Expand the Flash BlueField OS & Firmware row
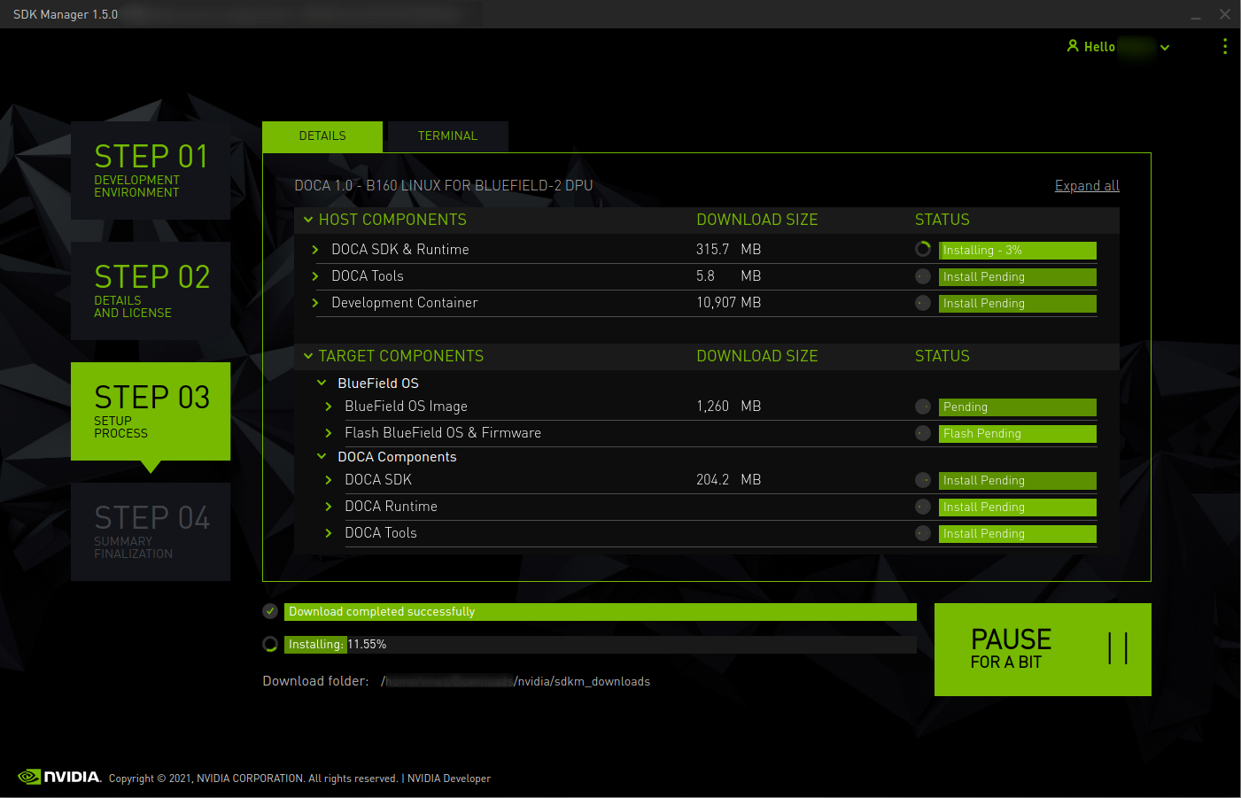1241x798 pixels. coord(329,433)
